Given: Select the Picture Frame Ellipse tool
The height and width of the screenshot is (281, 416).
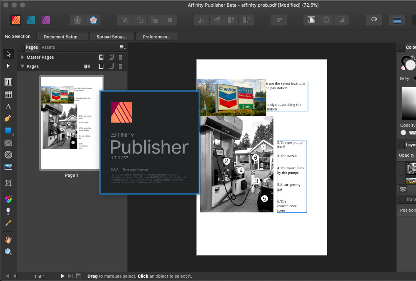Looking at the screenshot, I should click(8, 155).
